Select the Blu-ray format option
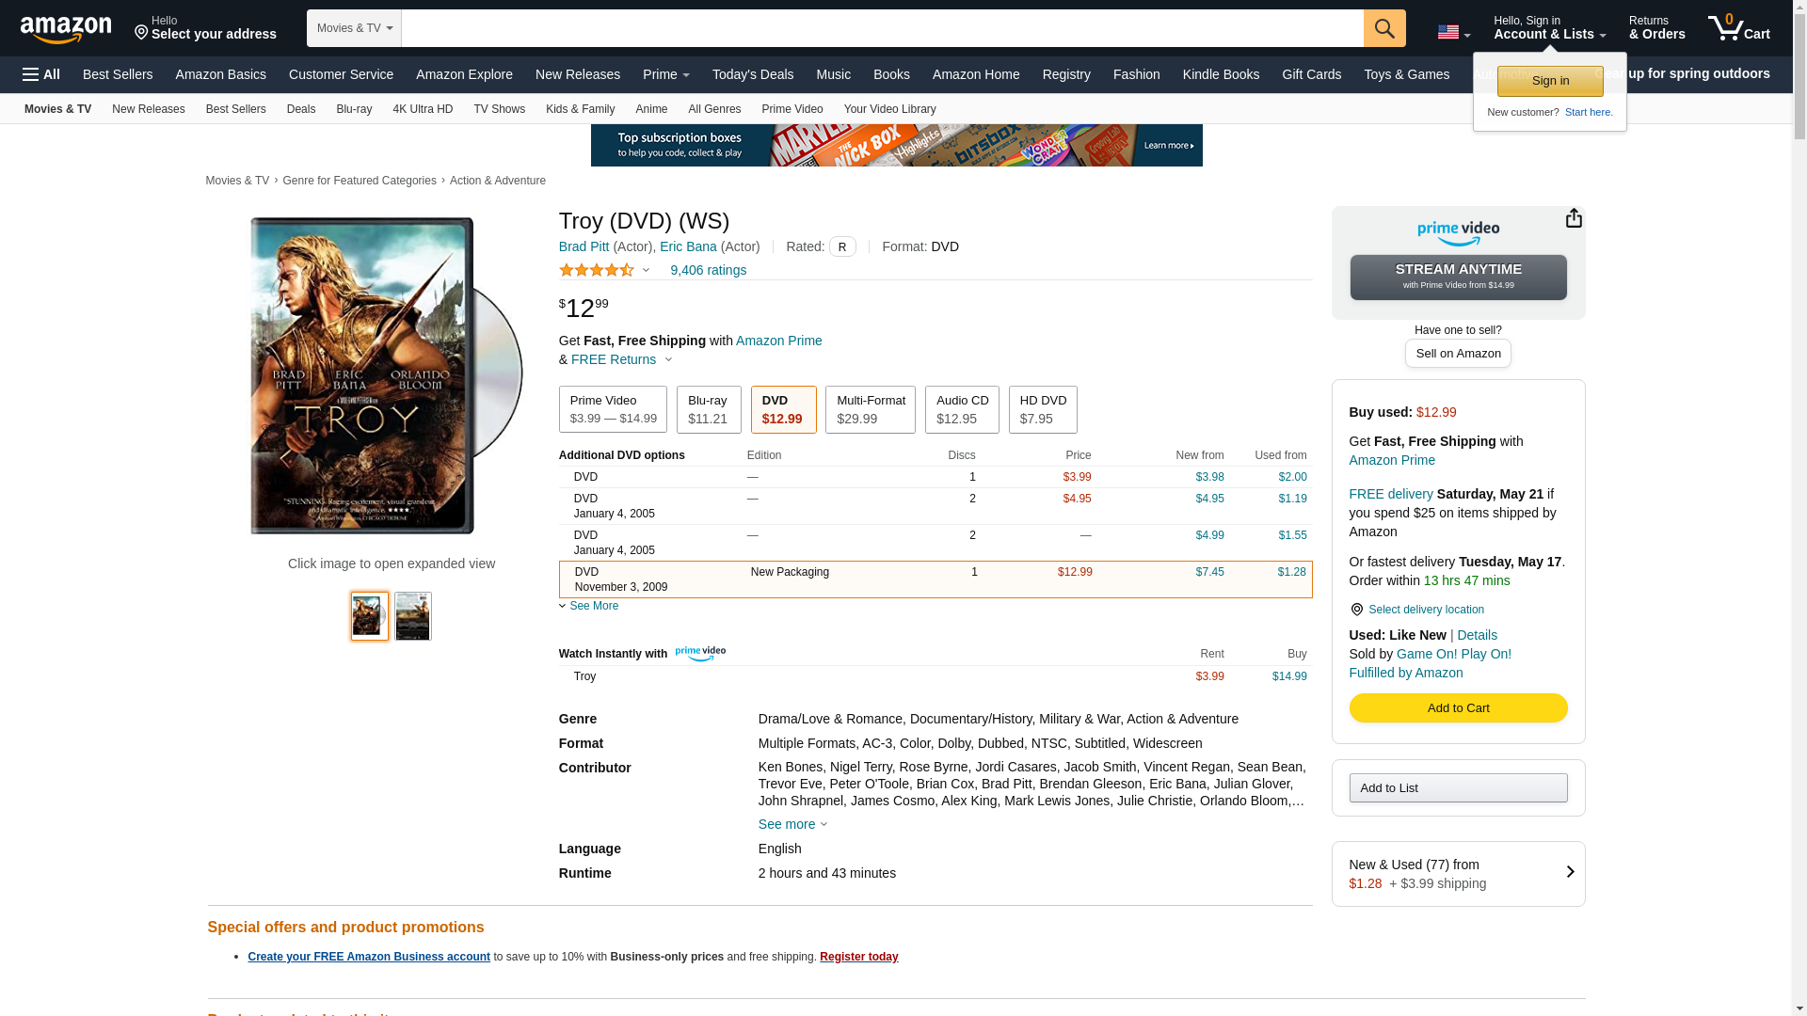The image size is (1807, 1016). coord(708,410)
